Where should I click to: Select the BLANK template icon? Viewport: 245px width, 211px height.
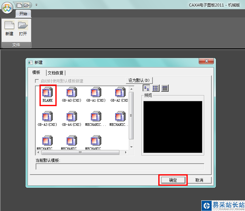tap(48, 95)
